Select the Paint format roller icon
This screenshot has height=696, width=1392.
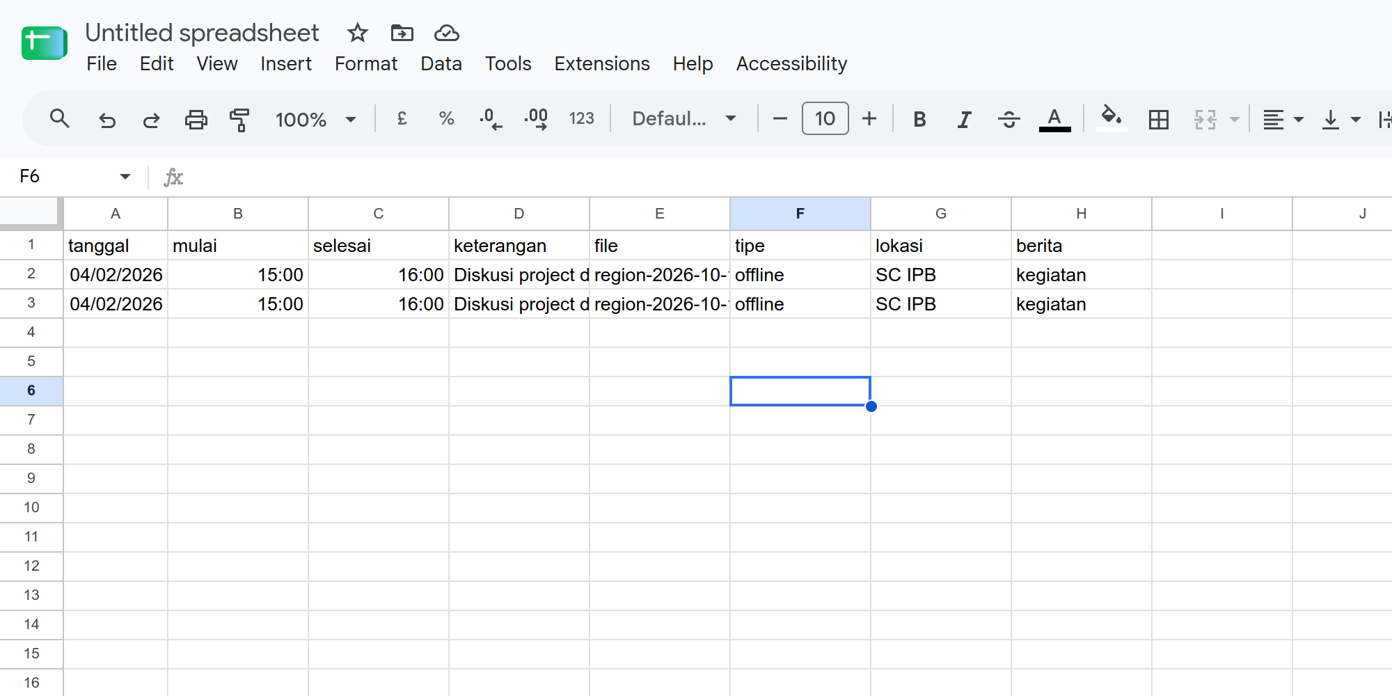(239, 120)
